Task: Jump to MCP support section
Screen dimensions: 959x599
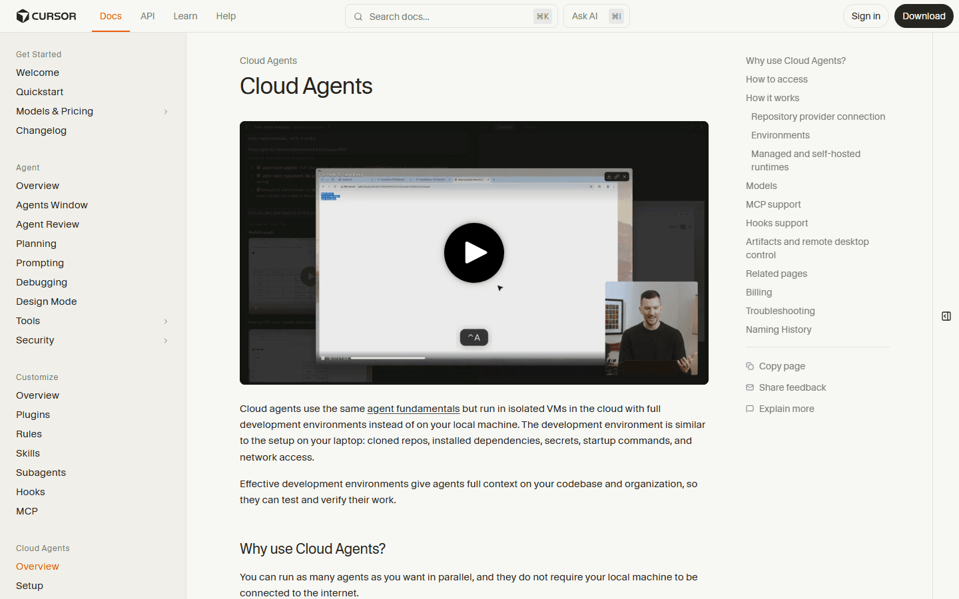Action: 773,204
